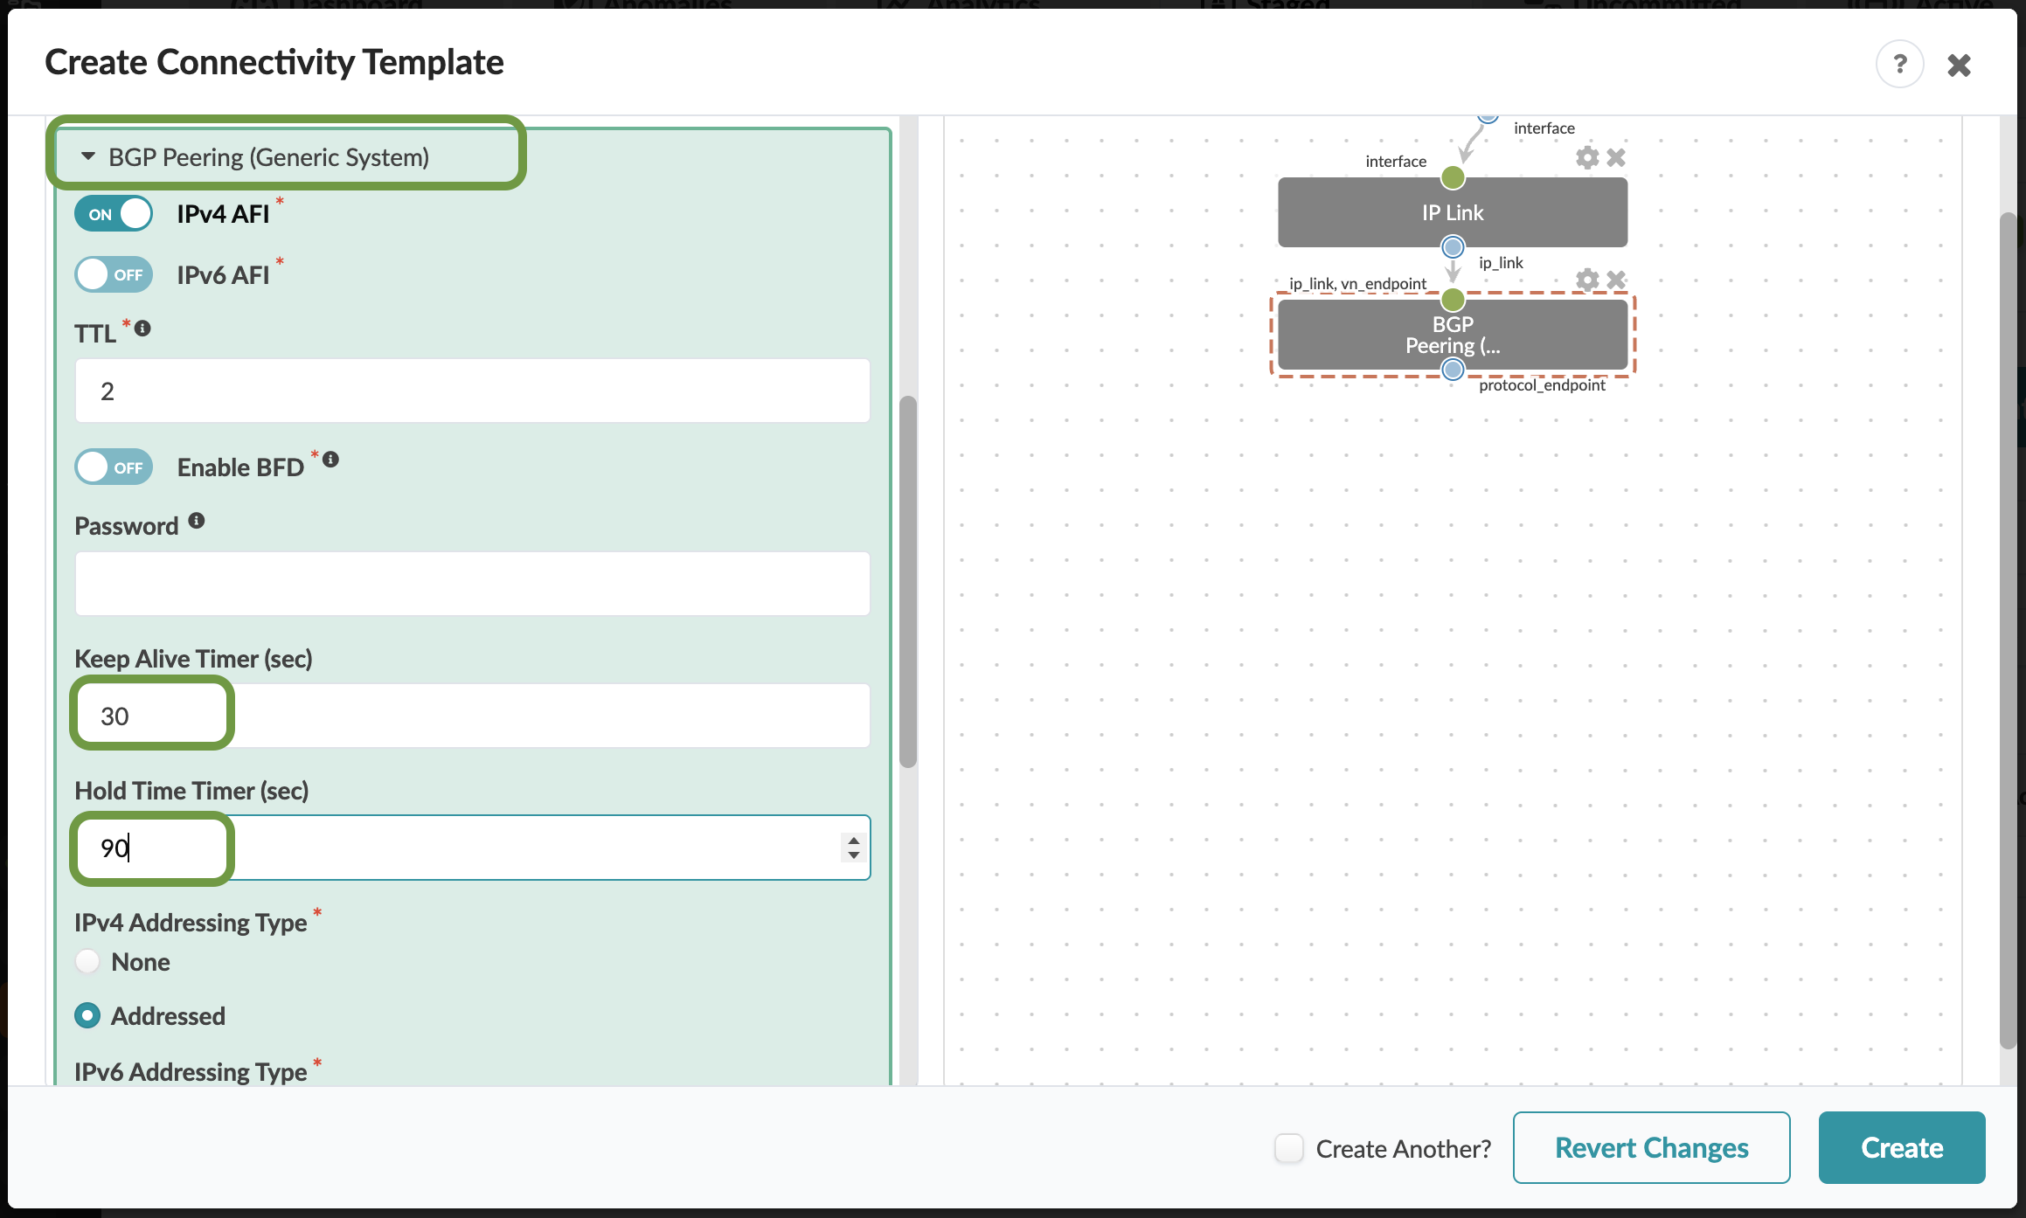Click IP Link green input connector dot
2026x1218 pixels.
tap(1453, 178)
